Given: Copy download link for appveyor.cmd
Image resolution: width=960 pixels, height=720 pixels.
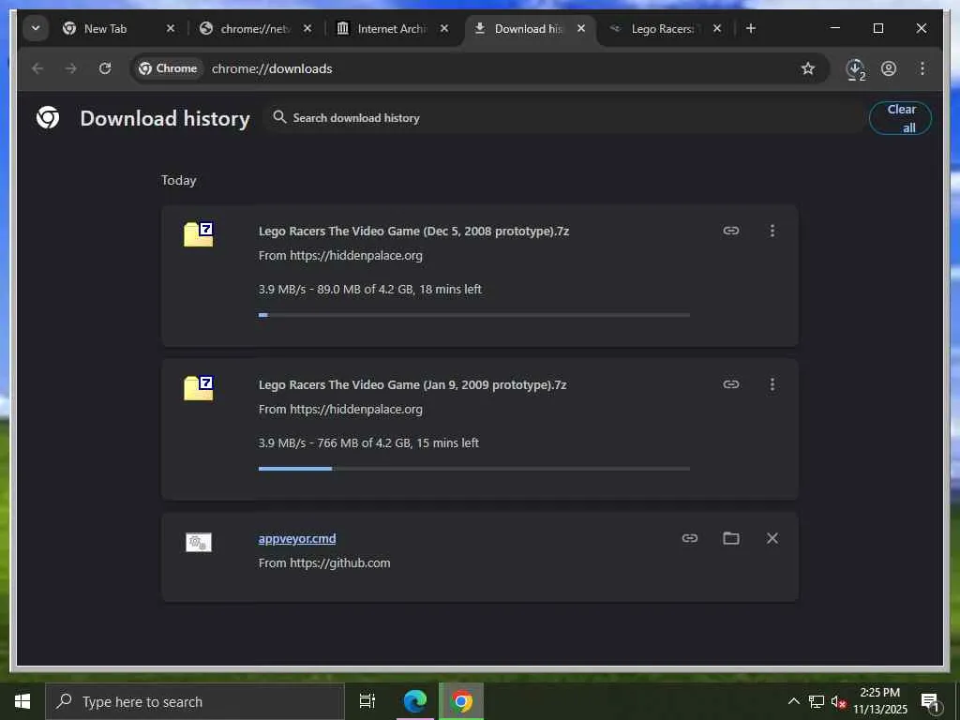Looking at the screenshot, I should coord(690,538).
